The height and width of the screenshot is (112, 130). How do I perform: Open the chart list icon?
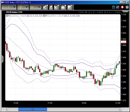(x=118, y=7)
